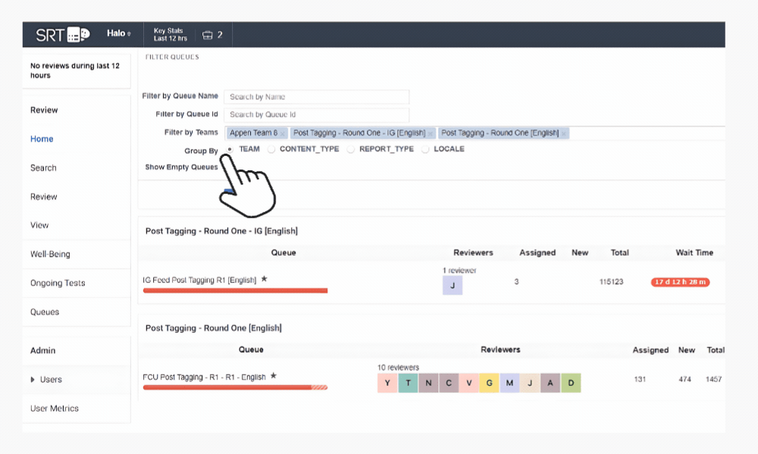Screen dimensions: 758x454
Task: Select Group By REPORT_TYPE radio option
Action: 351,149
